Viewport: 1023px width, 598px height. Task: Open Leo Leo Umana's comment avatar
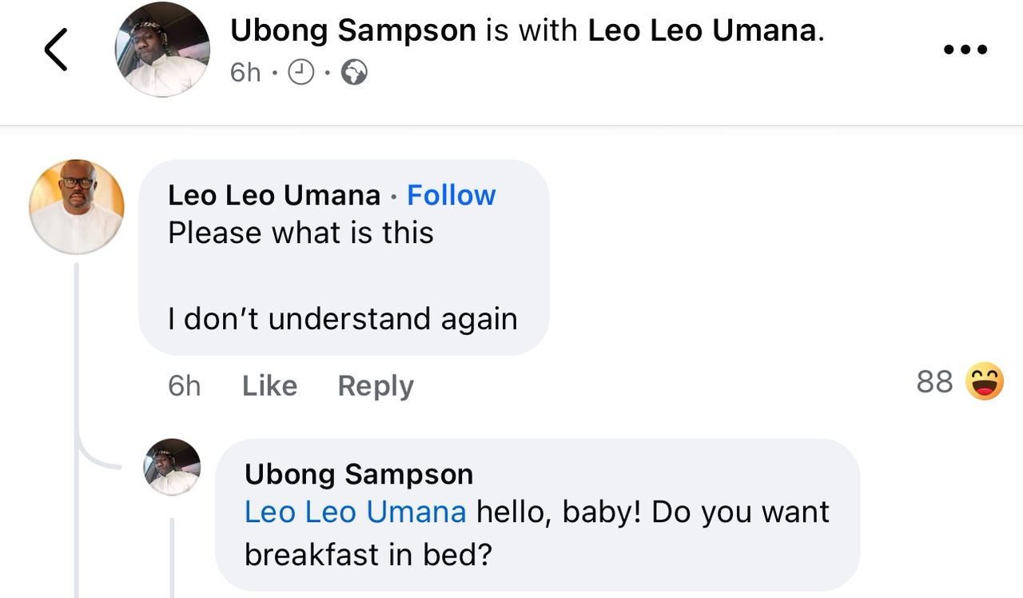tap(77, 207)
